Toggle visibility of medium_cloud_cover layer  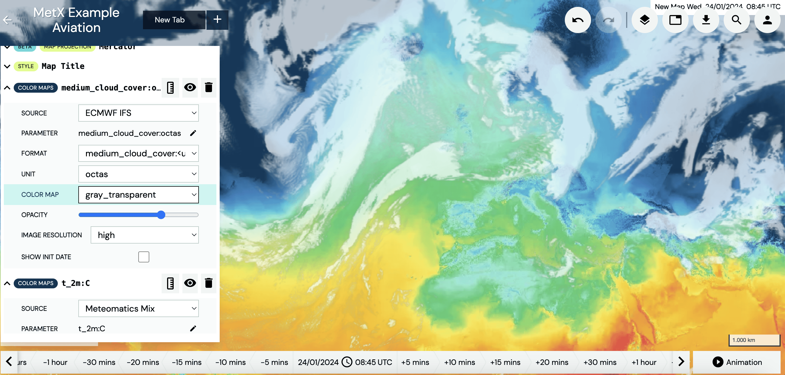(x=190, y=87)
